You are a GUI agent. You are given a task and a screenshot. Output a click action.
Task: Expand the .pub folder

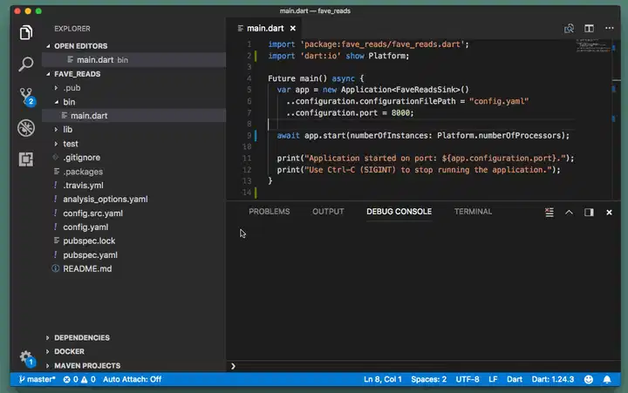click(x=72, y=88)
